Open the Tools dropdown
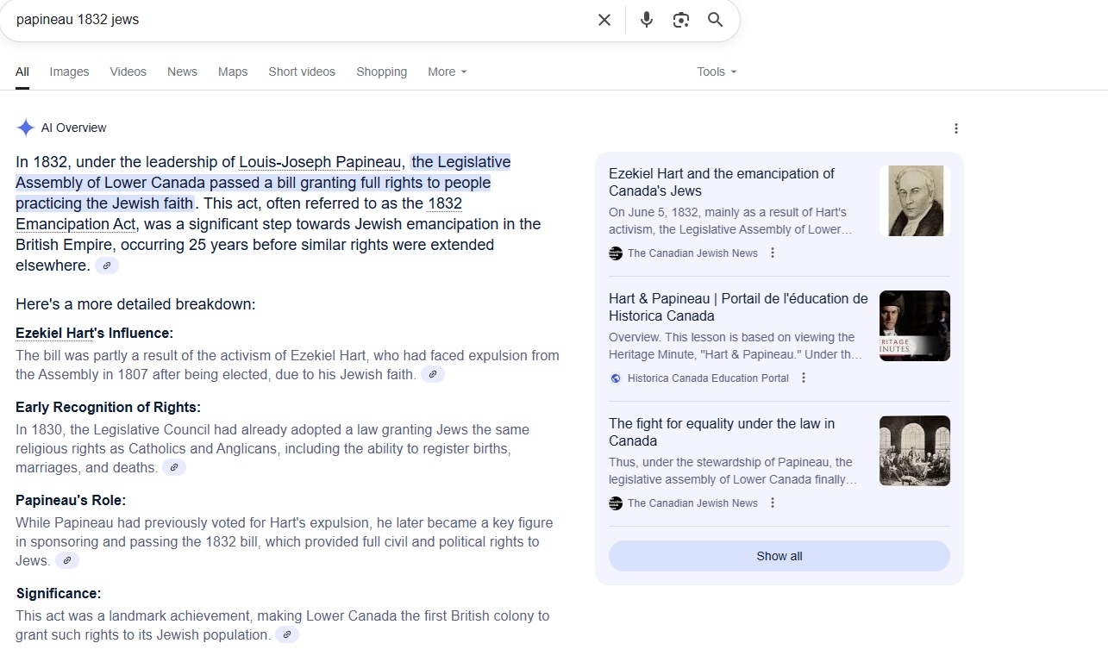 tap(717, 72)
